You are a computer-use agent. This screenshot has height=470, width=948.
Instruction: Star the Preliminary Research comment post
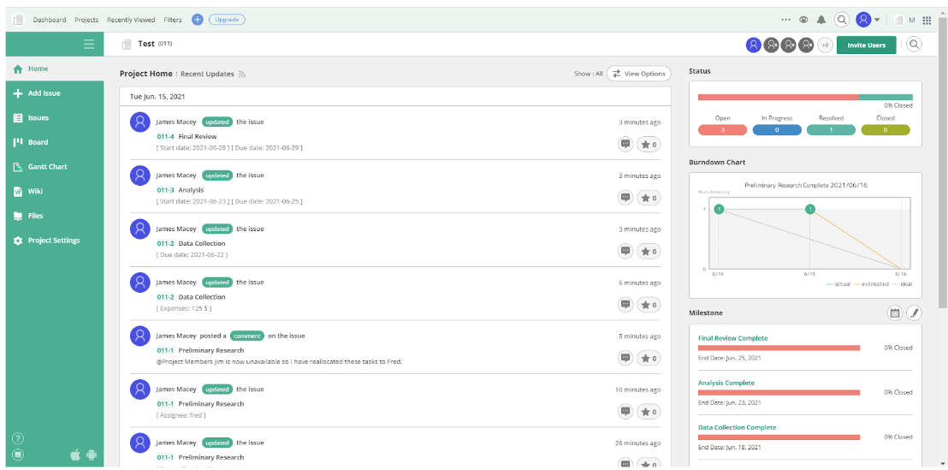649,358
